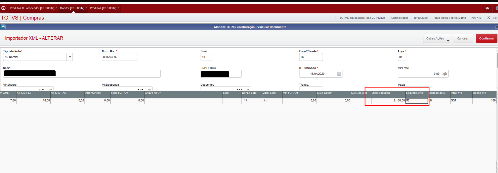Image resolution: width=498 pixels, height=173 pixels.
Task: Click the Forn/Cliente input field
Action: click(311, 57)
